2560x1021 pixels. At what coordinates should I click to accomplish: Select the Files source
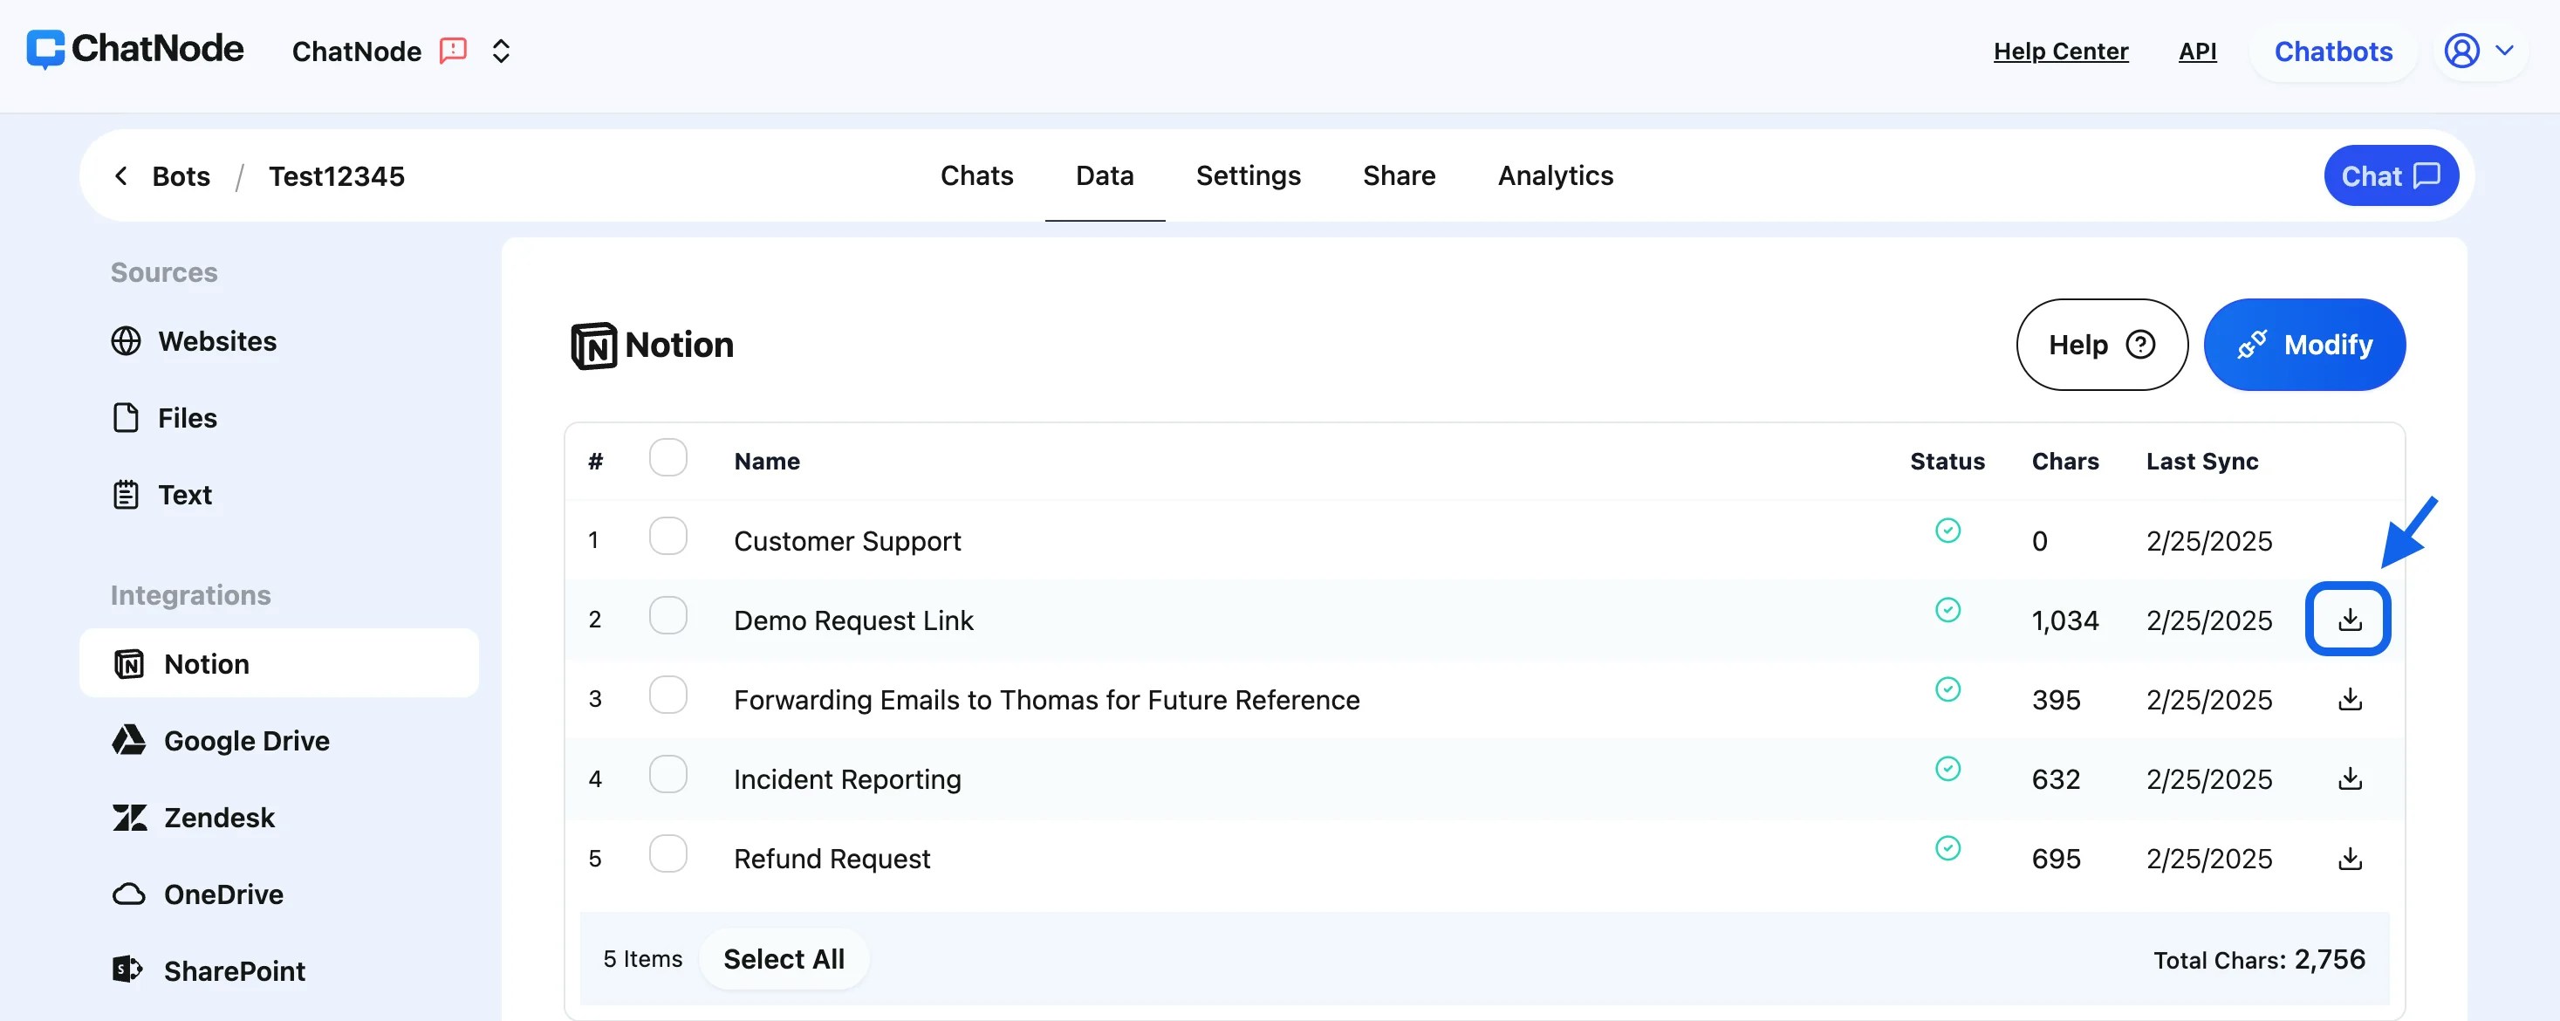point(187,417)
